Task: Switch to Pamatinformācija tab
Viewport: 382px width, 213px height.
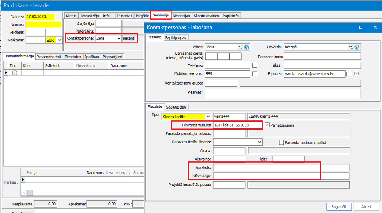Action: (x=20, y=56)
